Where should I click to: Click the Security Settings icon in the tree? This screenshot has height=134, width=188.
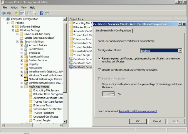tap(22, 42)
